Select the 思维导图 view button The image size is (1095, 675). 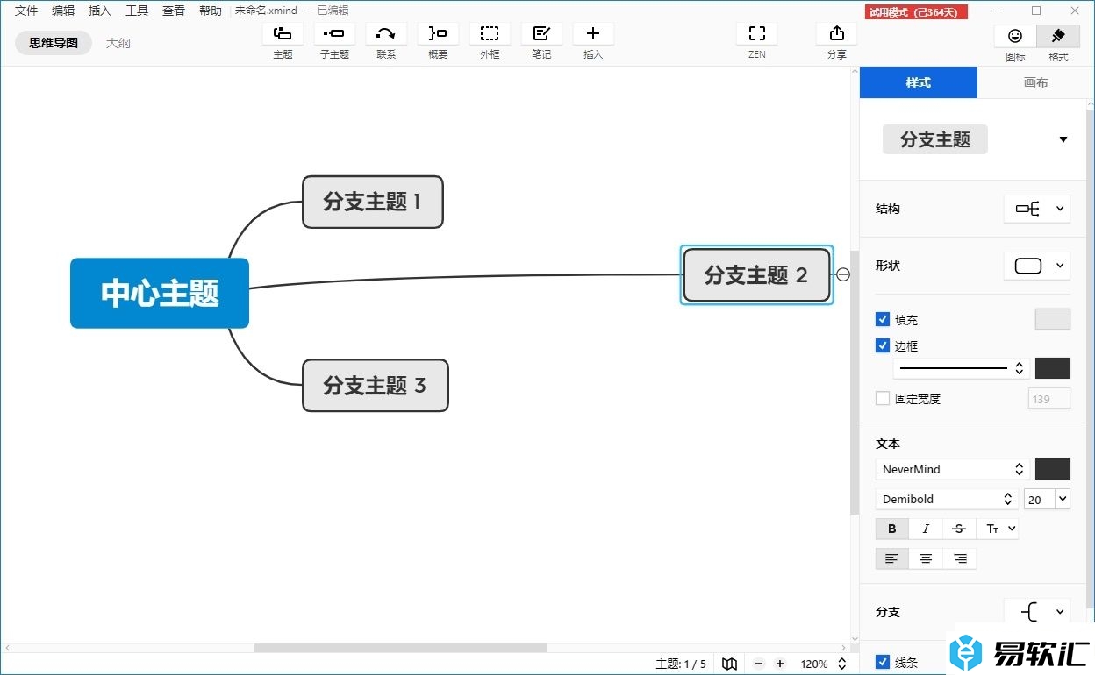[x=54, y=42]
